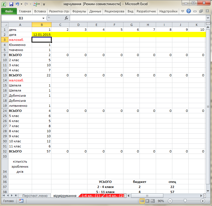Click the ВСЬОГО cell in row 32
212x206 pixels.
tap(20, 151)
